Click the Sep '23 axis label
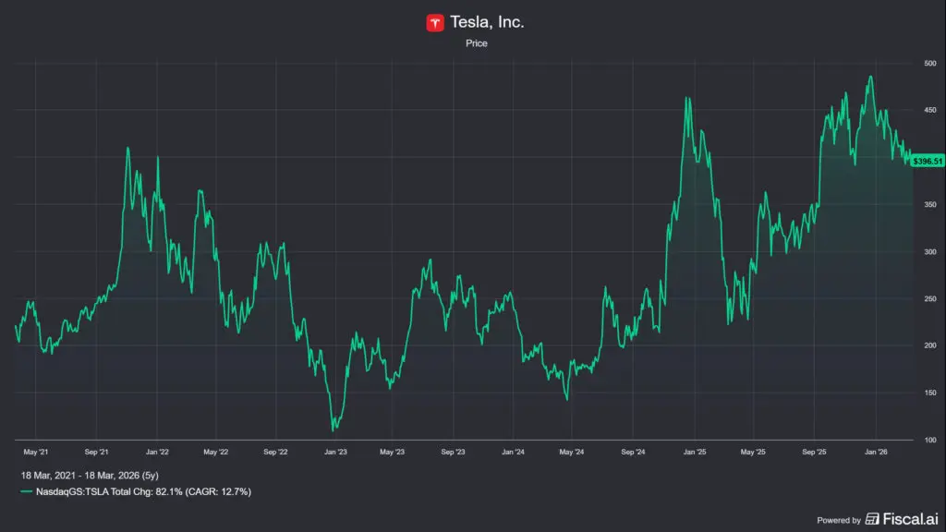The height and width of the screenshot is (532, 946). tap(453, 452)
